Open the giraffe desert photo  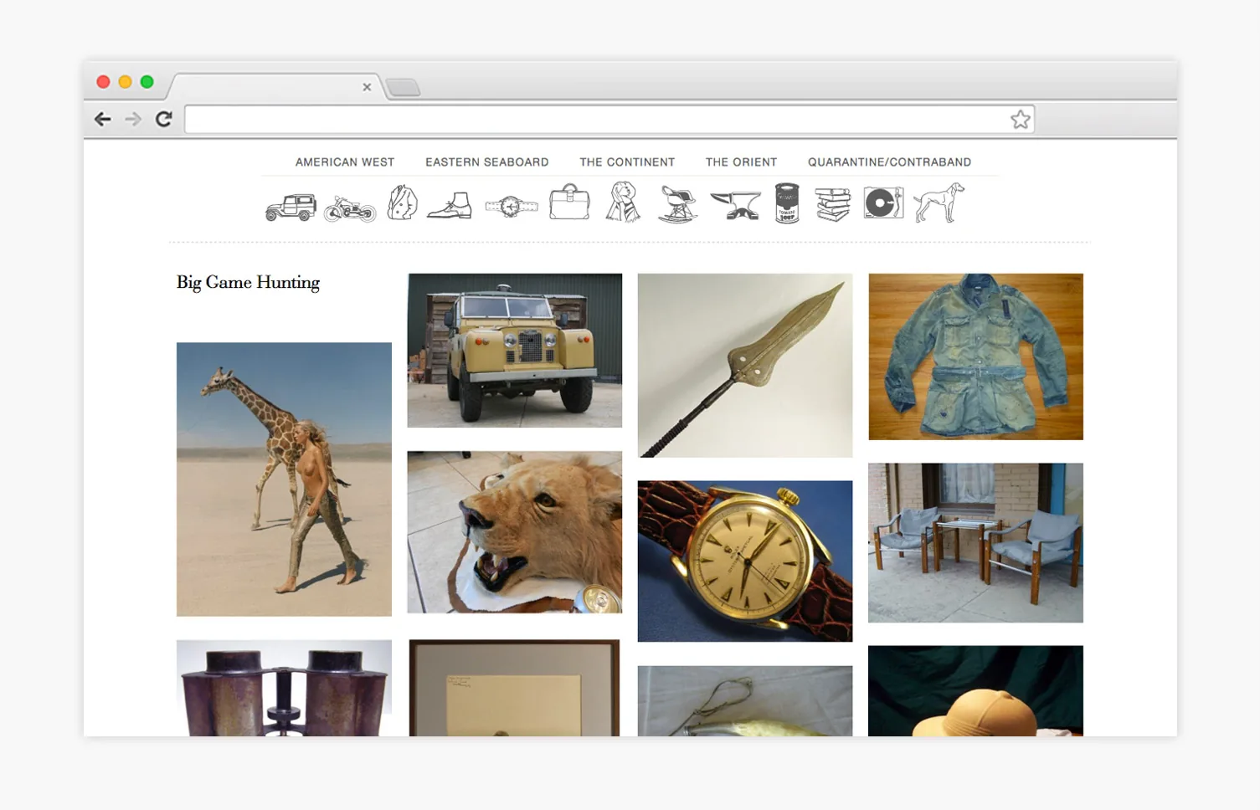284,479
